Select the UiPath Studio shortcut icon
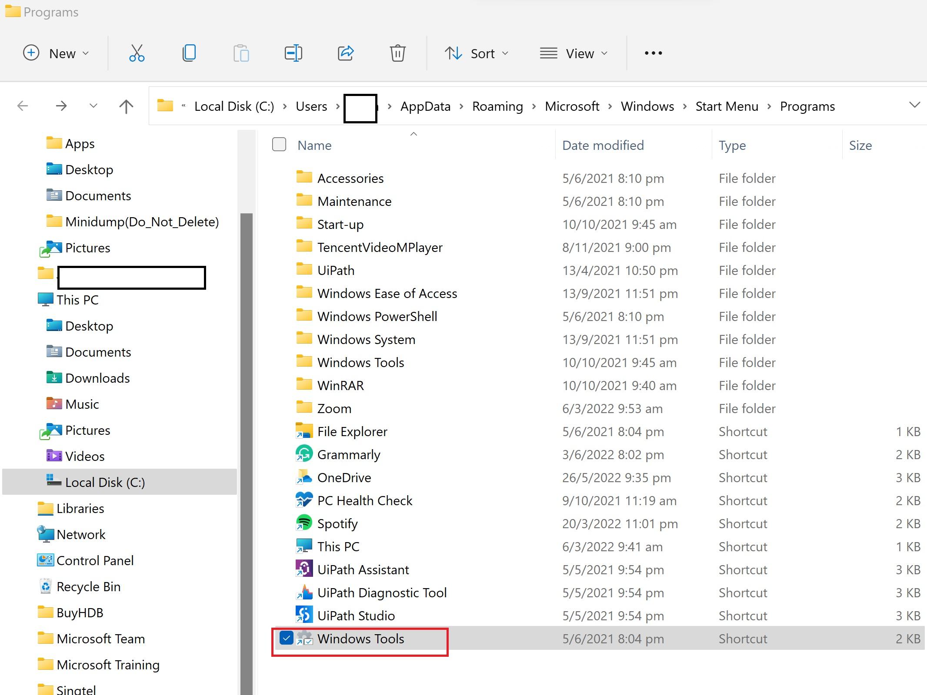 (x=304, y=615)
